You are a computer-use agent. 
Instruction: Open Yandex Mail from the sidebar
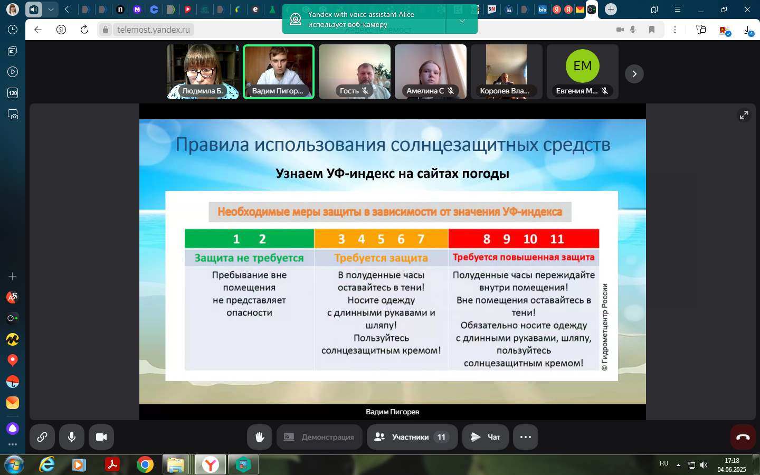click(13, 403)
